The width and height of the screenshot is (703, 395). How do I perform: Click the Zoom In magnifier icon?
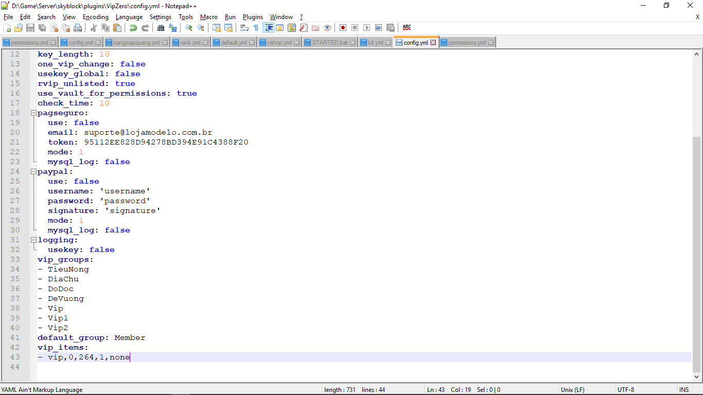pos(189,28)
